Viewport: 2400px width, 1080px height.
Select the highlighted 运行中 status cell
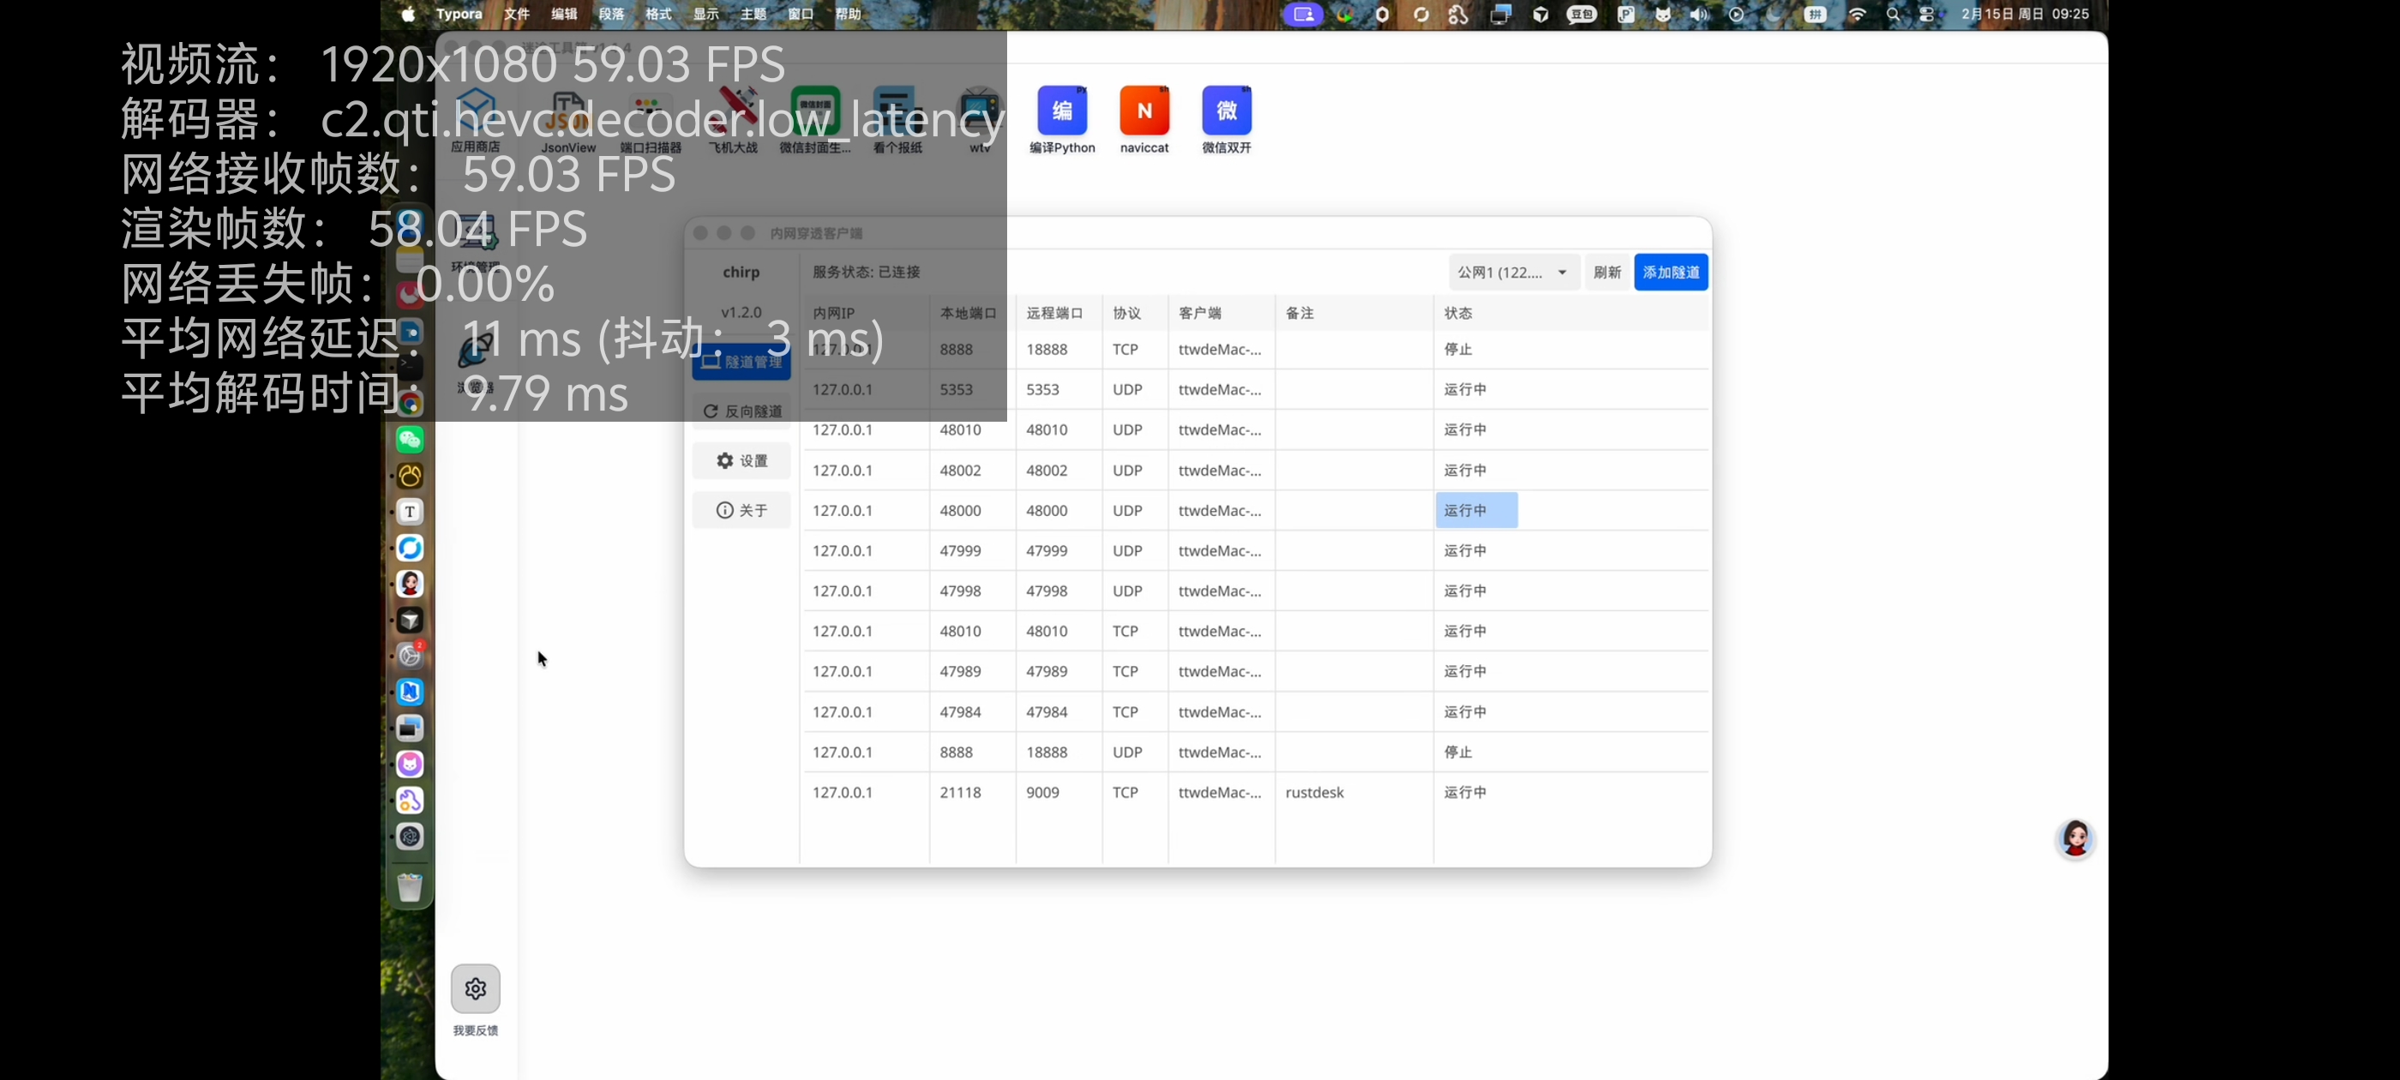(x=1476, y=510)
